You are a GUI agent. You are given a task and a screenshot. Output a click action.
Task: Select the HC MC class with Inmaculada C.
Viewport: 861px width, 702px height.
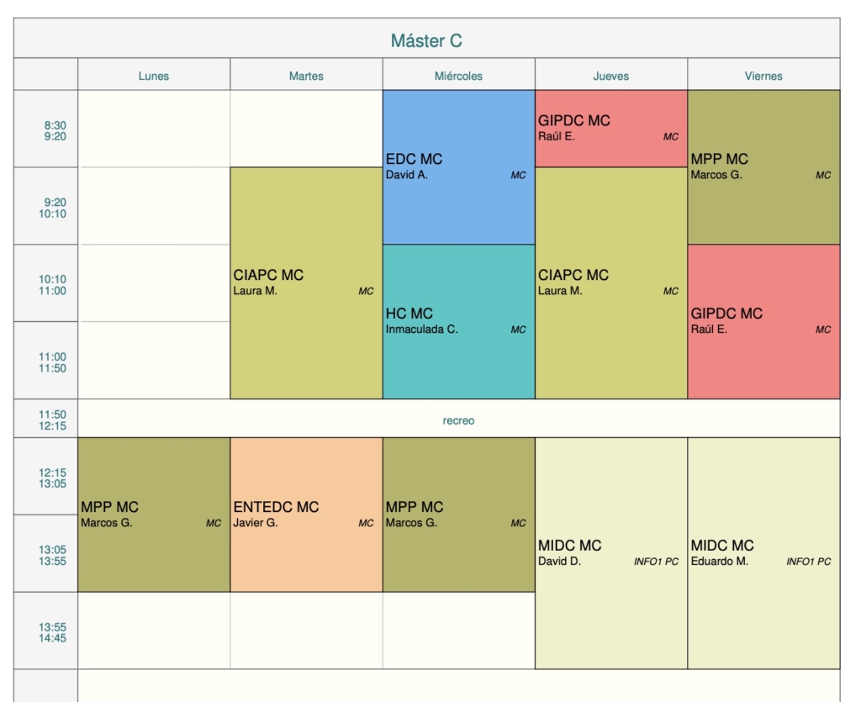(x=458, y=321)
